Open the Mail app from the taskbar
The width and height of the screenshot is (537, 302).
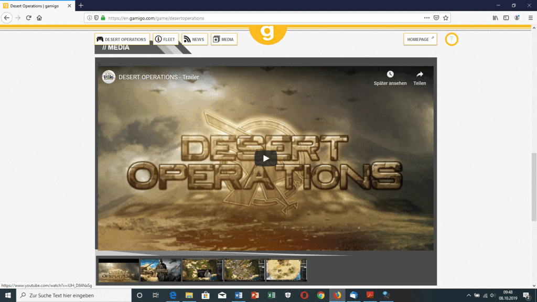pos(222,295)
